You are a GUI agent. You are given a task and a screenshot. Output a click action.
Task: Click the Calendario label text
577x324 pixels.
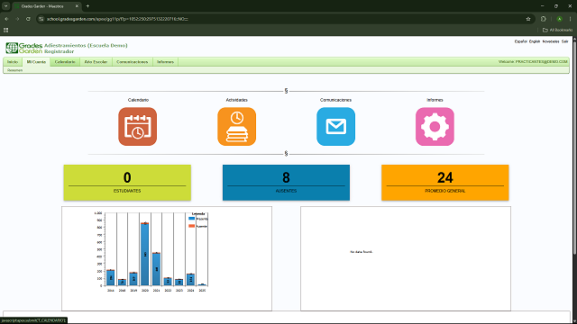pos(138,100)
